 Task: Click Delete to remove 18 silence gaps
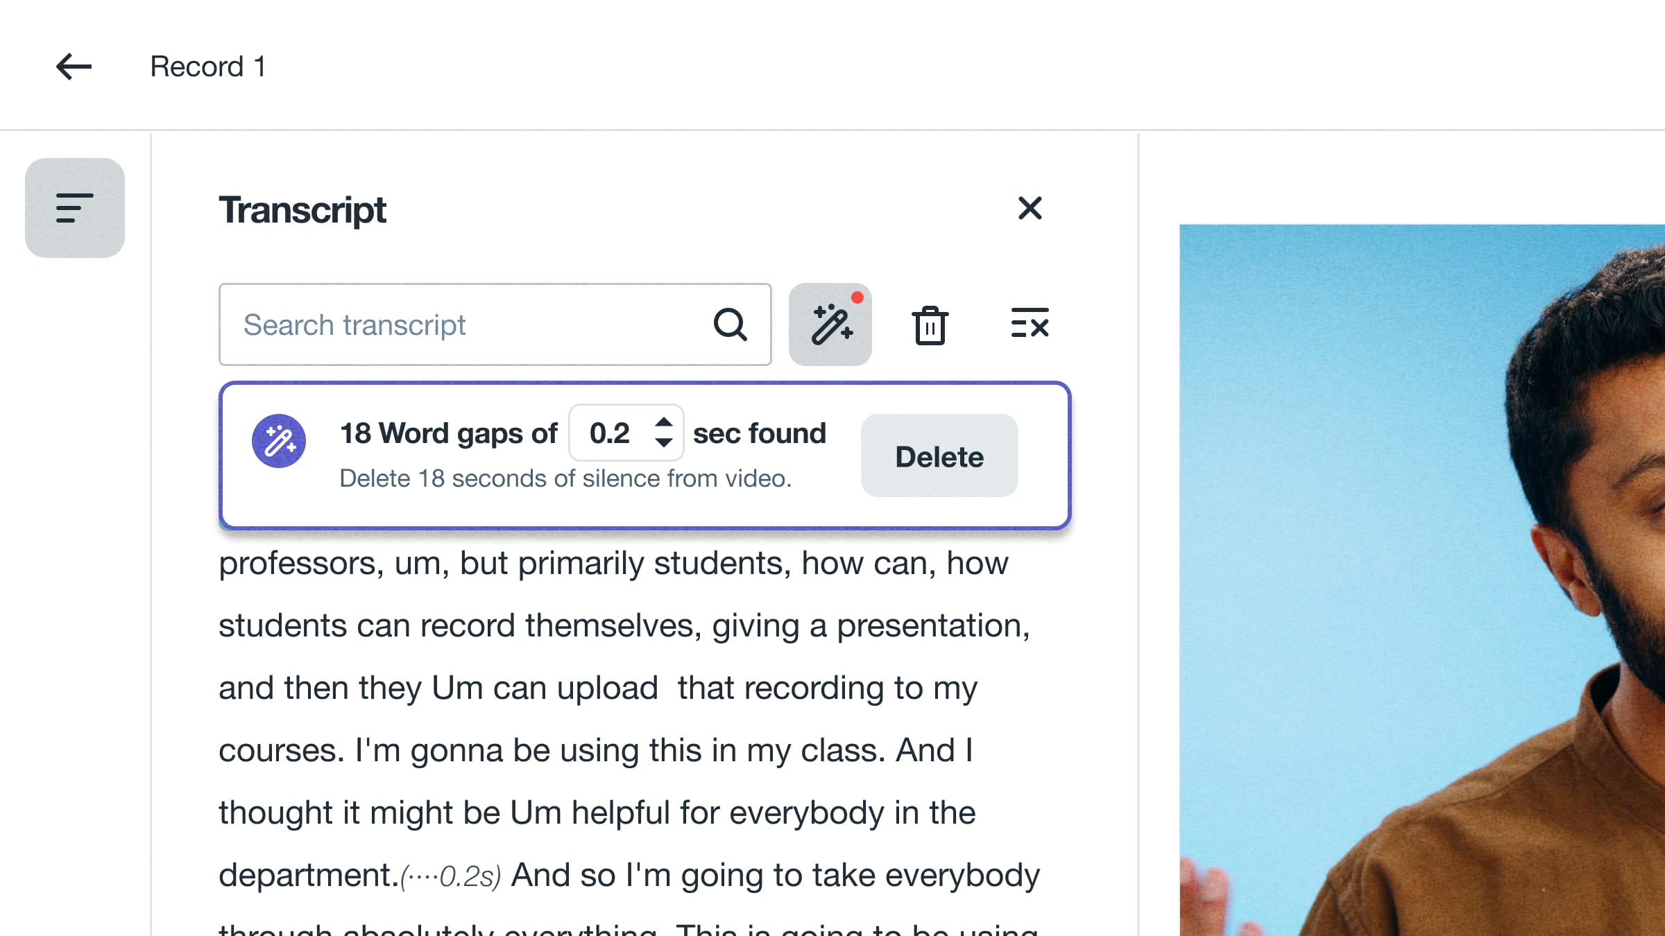pyautogui.click(x=939, y=455)
